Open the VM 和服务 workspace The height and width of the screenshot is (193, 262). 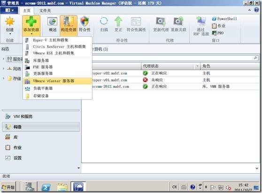point(40,117)
